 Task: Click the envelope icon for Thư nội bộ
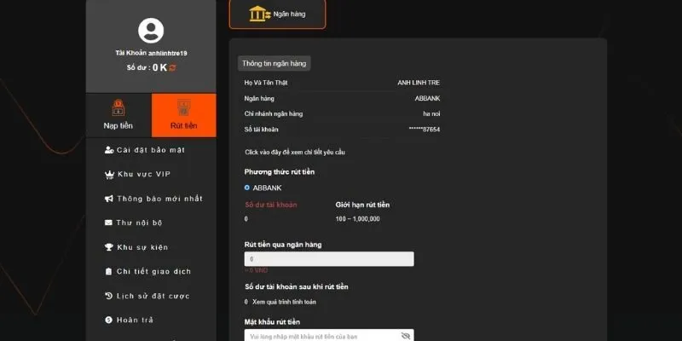pos(108,223)
